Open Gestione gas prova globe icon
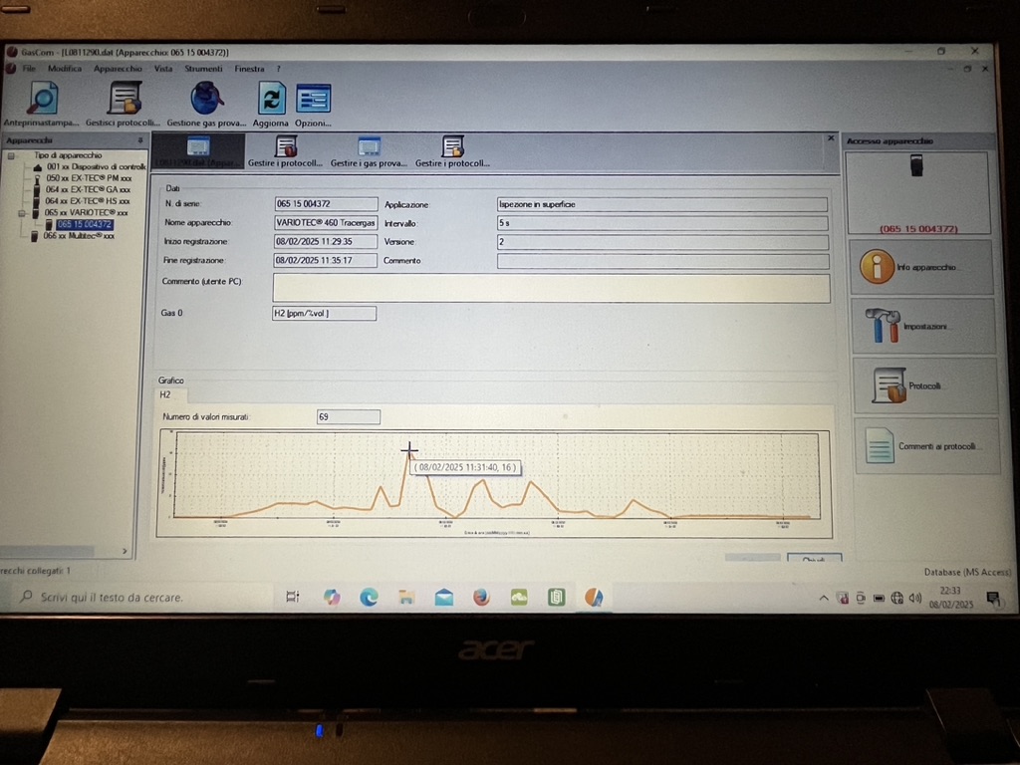The width and height of the screenshot is (1020, 765). click(x=206, y=100)
